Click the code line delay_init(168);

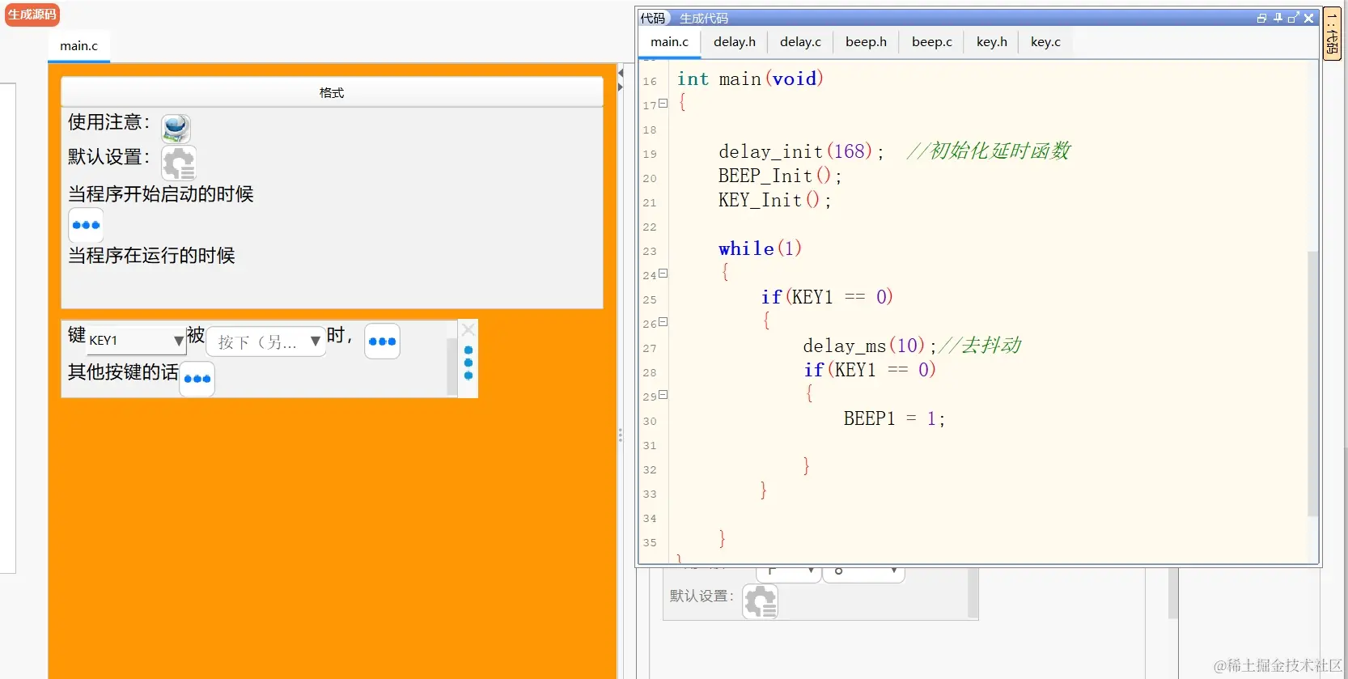pyautogui.click(x=801, y=151)
